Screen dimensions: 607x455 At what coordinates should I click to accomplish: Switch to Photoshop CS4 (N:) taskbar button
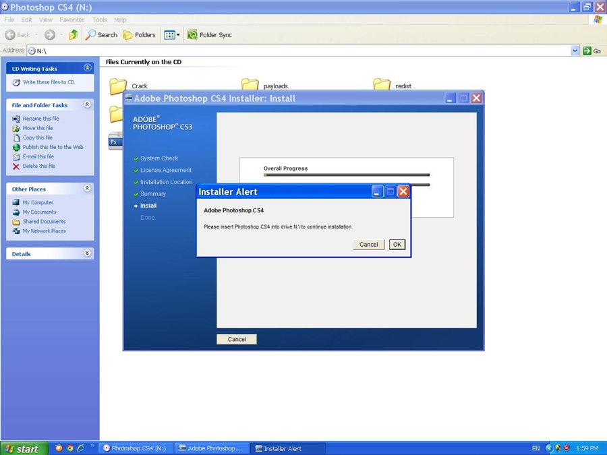tap(135, 448)
